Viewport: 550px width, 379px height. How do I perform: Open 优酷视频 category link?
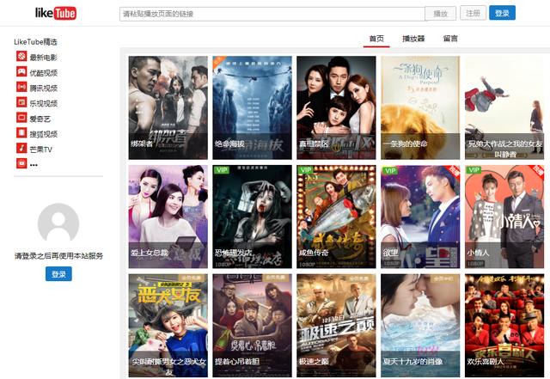43,73
